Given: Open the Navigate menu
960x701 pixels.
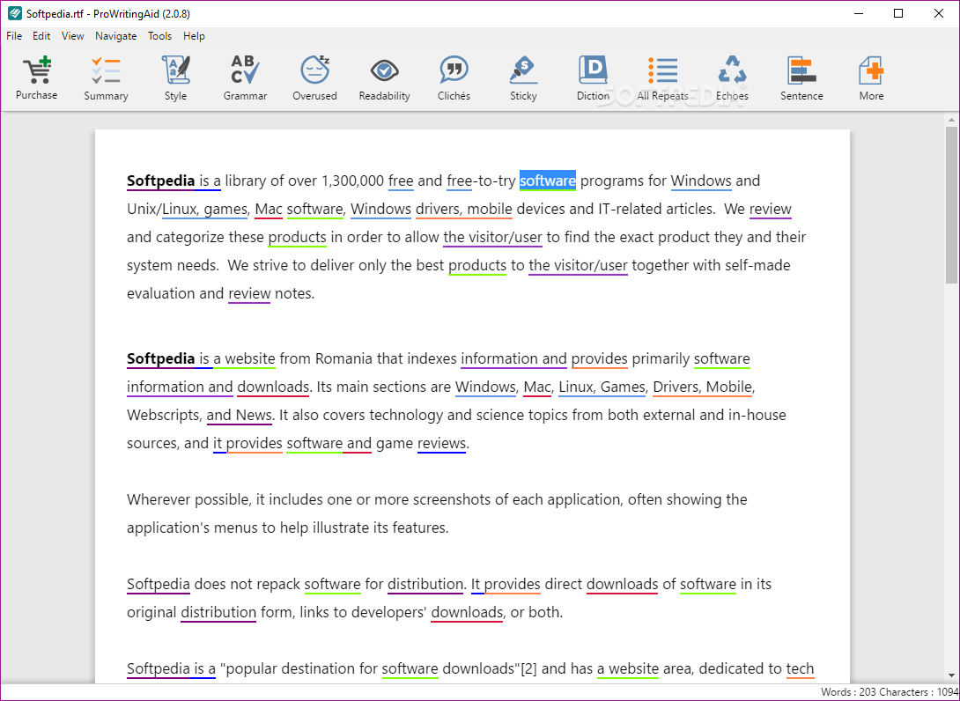Looking at the screenshot, I should pos(115,36).
